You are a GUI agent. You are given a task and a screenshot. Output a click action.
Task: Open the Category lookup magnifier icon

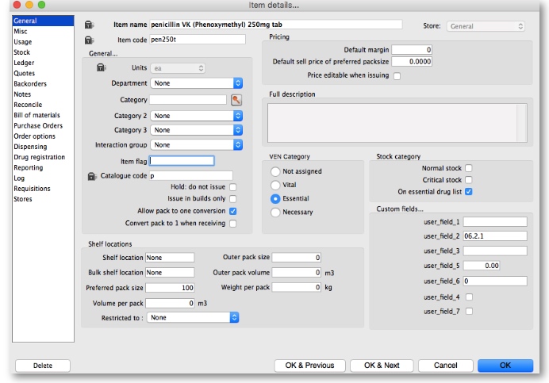[x=236, y=100]
